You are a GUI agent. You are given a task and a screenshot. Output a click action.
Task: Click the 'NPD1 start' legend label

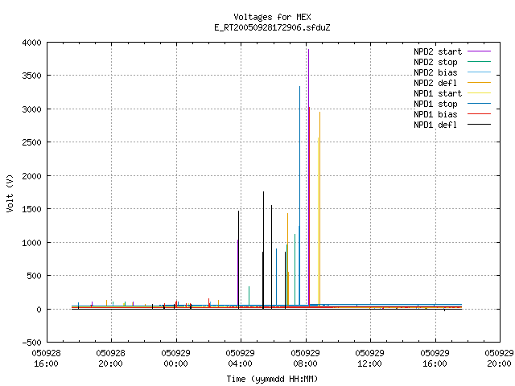(438, 93)
